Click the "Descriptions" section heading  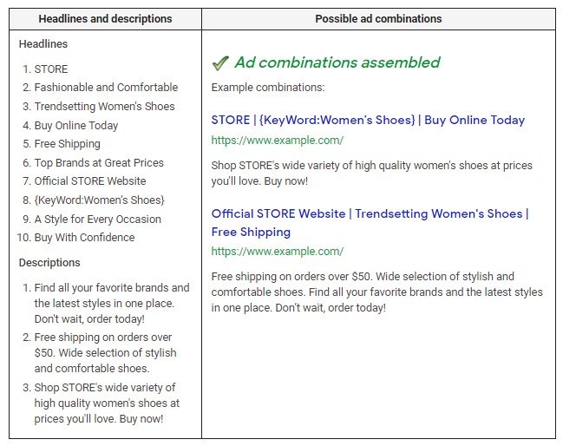[49, 263]
